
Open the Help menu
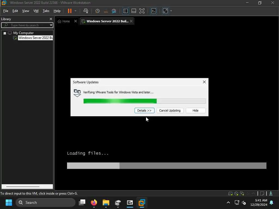pos(57,11)
